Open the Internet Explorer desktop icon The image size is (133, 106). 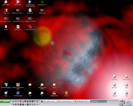click(x=18, y=94)
